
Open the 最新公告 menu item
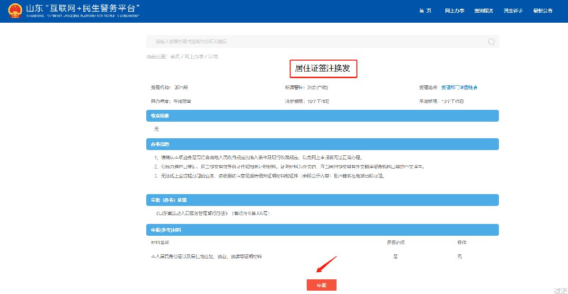pyautogui.click(x=542, y=11)
